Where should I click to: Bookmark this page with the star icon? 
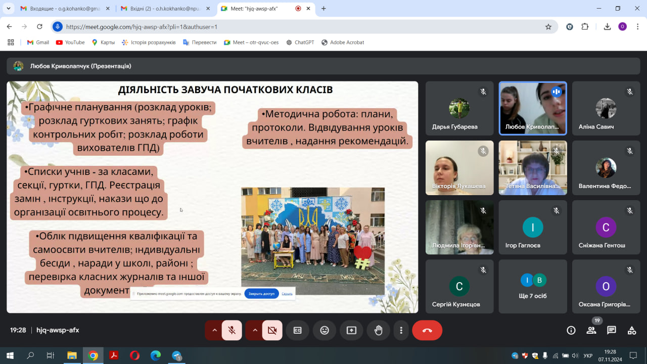tap(548, 27)
